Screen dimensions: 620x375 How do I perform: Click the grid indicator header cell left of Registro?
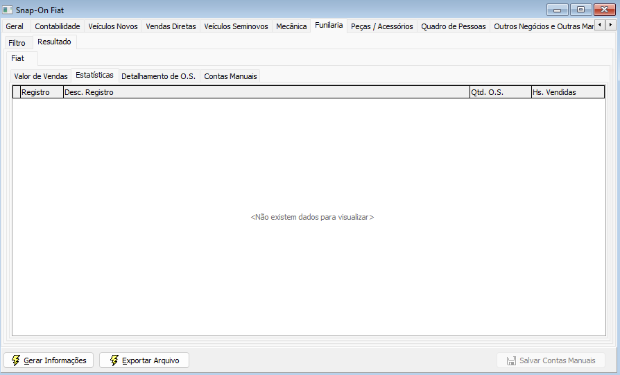17,92
